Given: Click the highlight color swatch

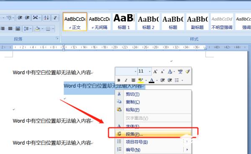Looking at the screenshot, I should click(x=141, y=80).
